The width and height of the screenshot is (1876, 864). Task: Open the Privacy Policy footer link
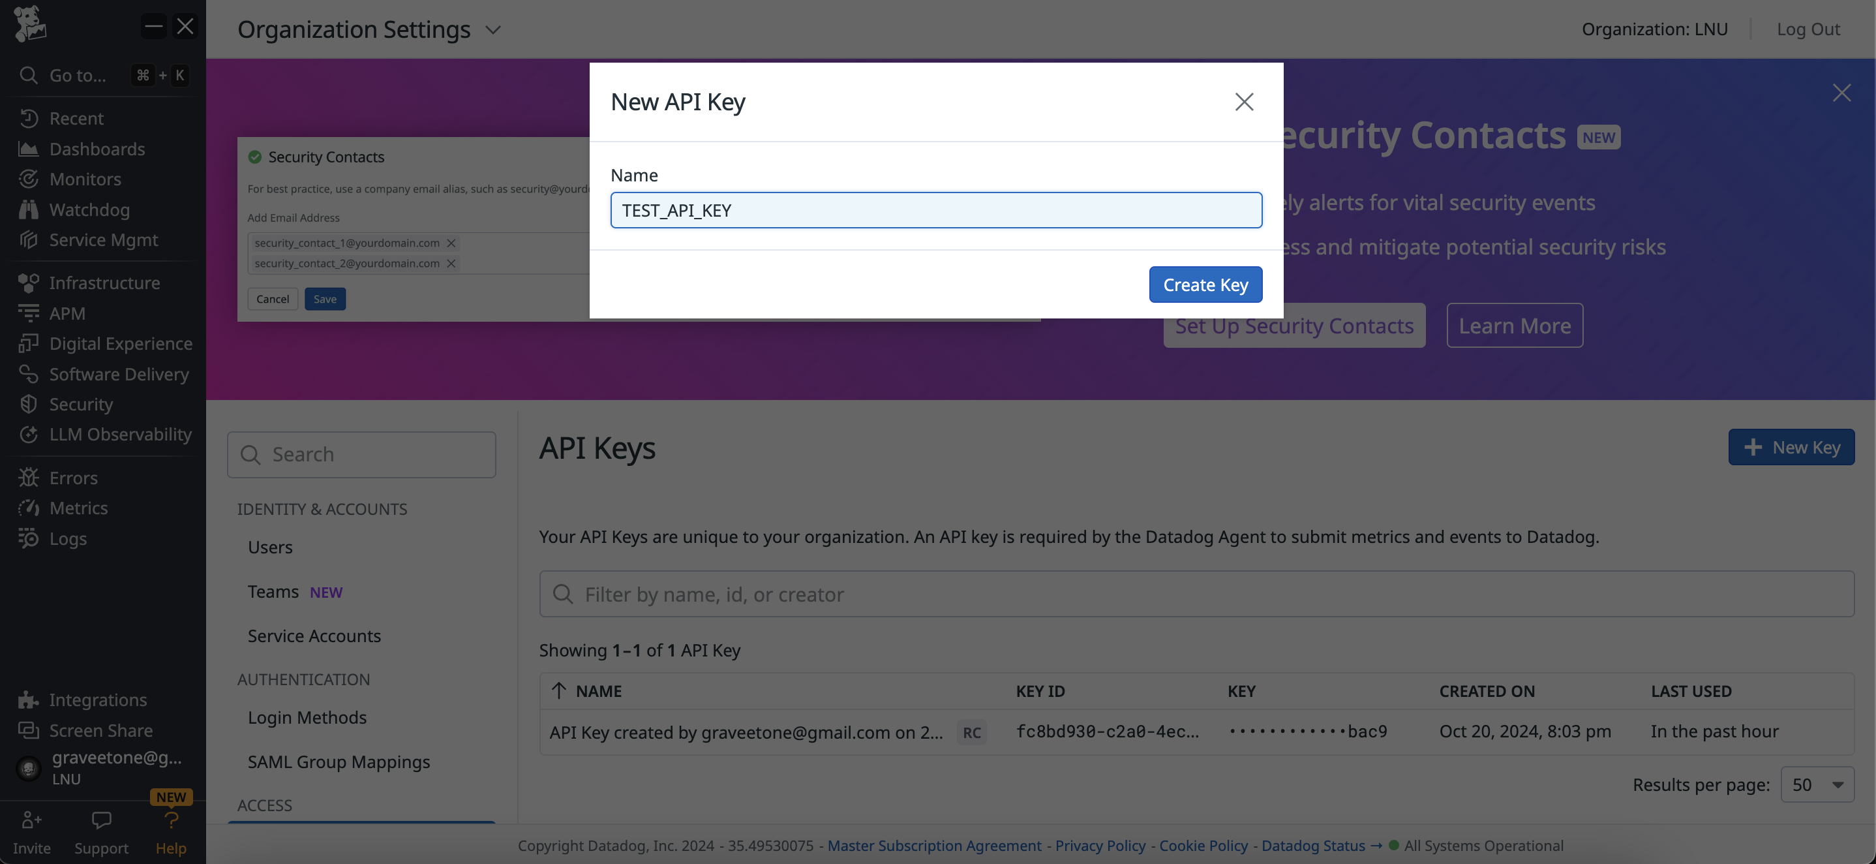click(x=1100, y=846)
